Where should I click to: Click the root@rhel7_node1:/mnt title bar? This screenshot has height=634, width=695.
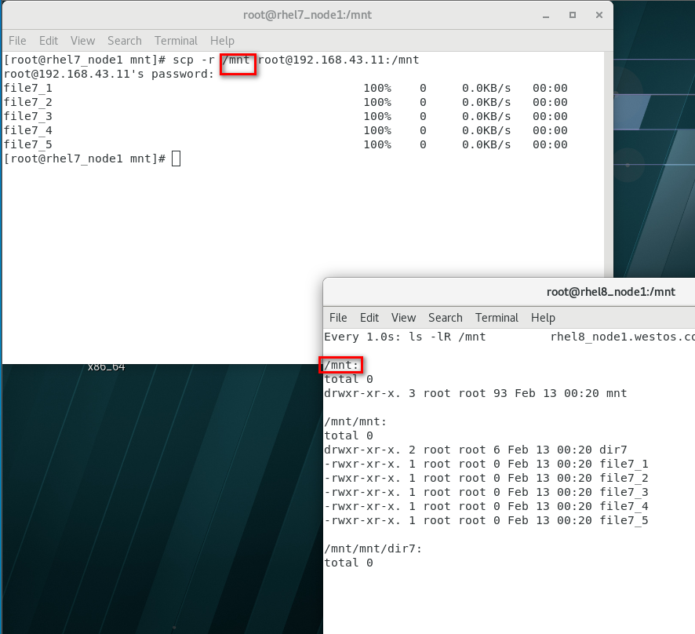[307, 15]
